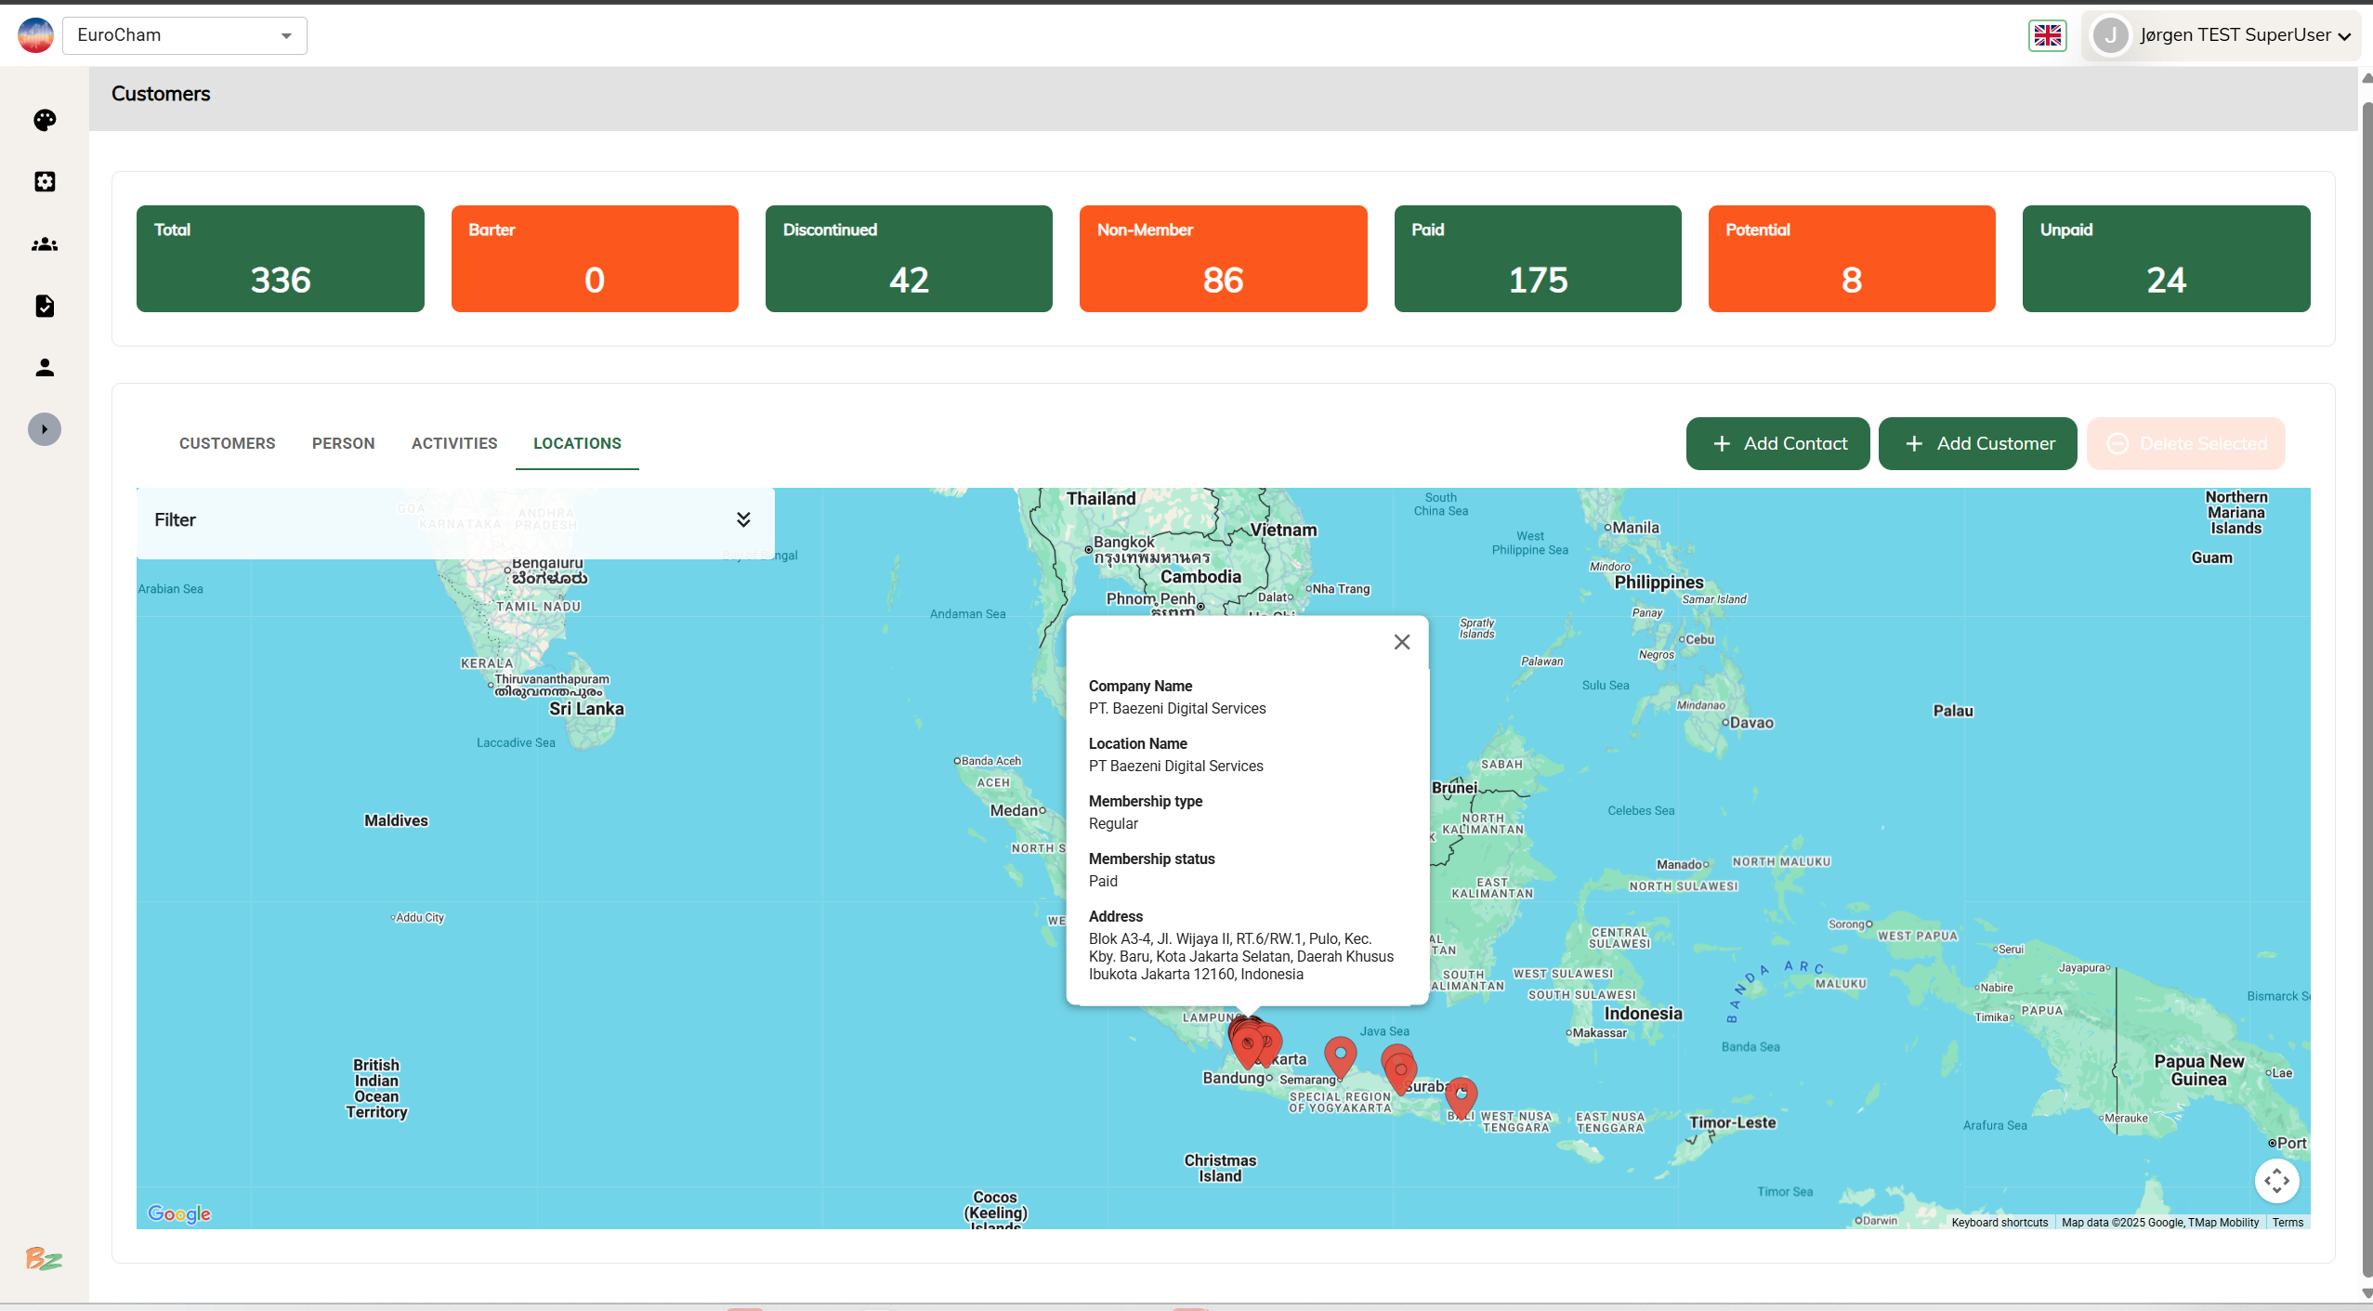The height and width of the screenshot is (1311, 2373).
Task: Expand the sidebar with the arrow button
Action: pyautogui.click(x=45, y=429)
